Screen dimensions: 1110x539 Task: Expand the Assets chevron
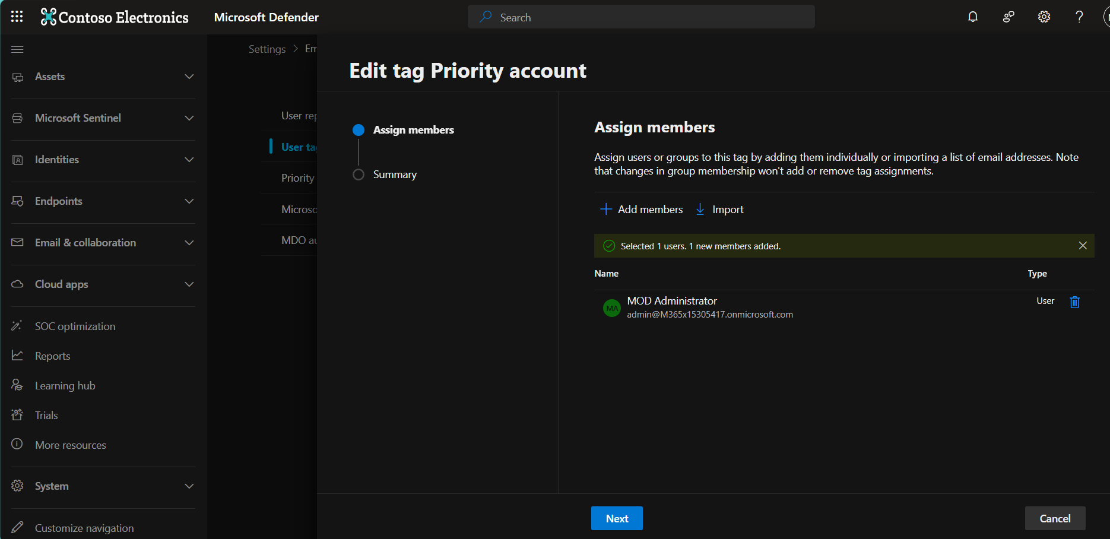pos(189,77)
